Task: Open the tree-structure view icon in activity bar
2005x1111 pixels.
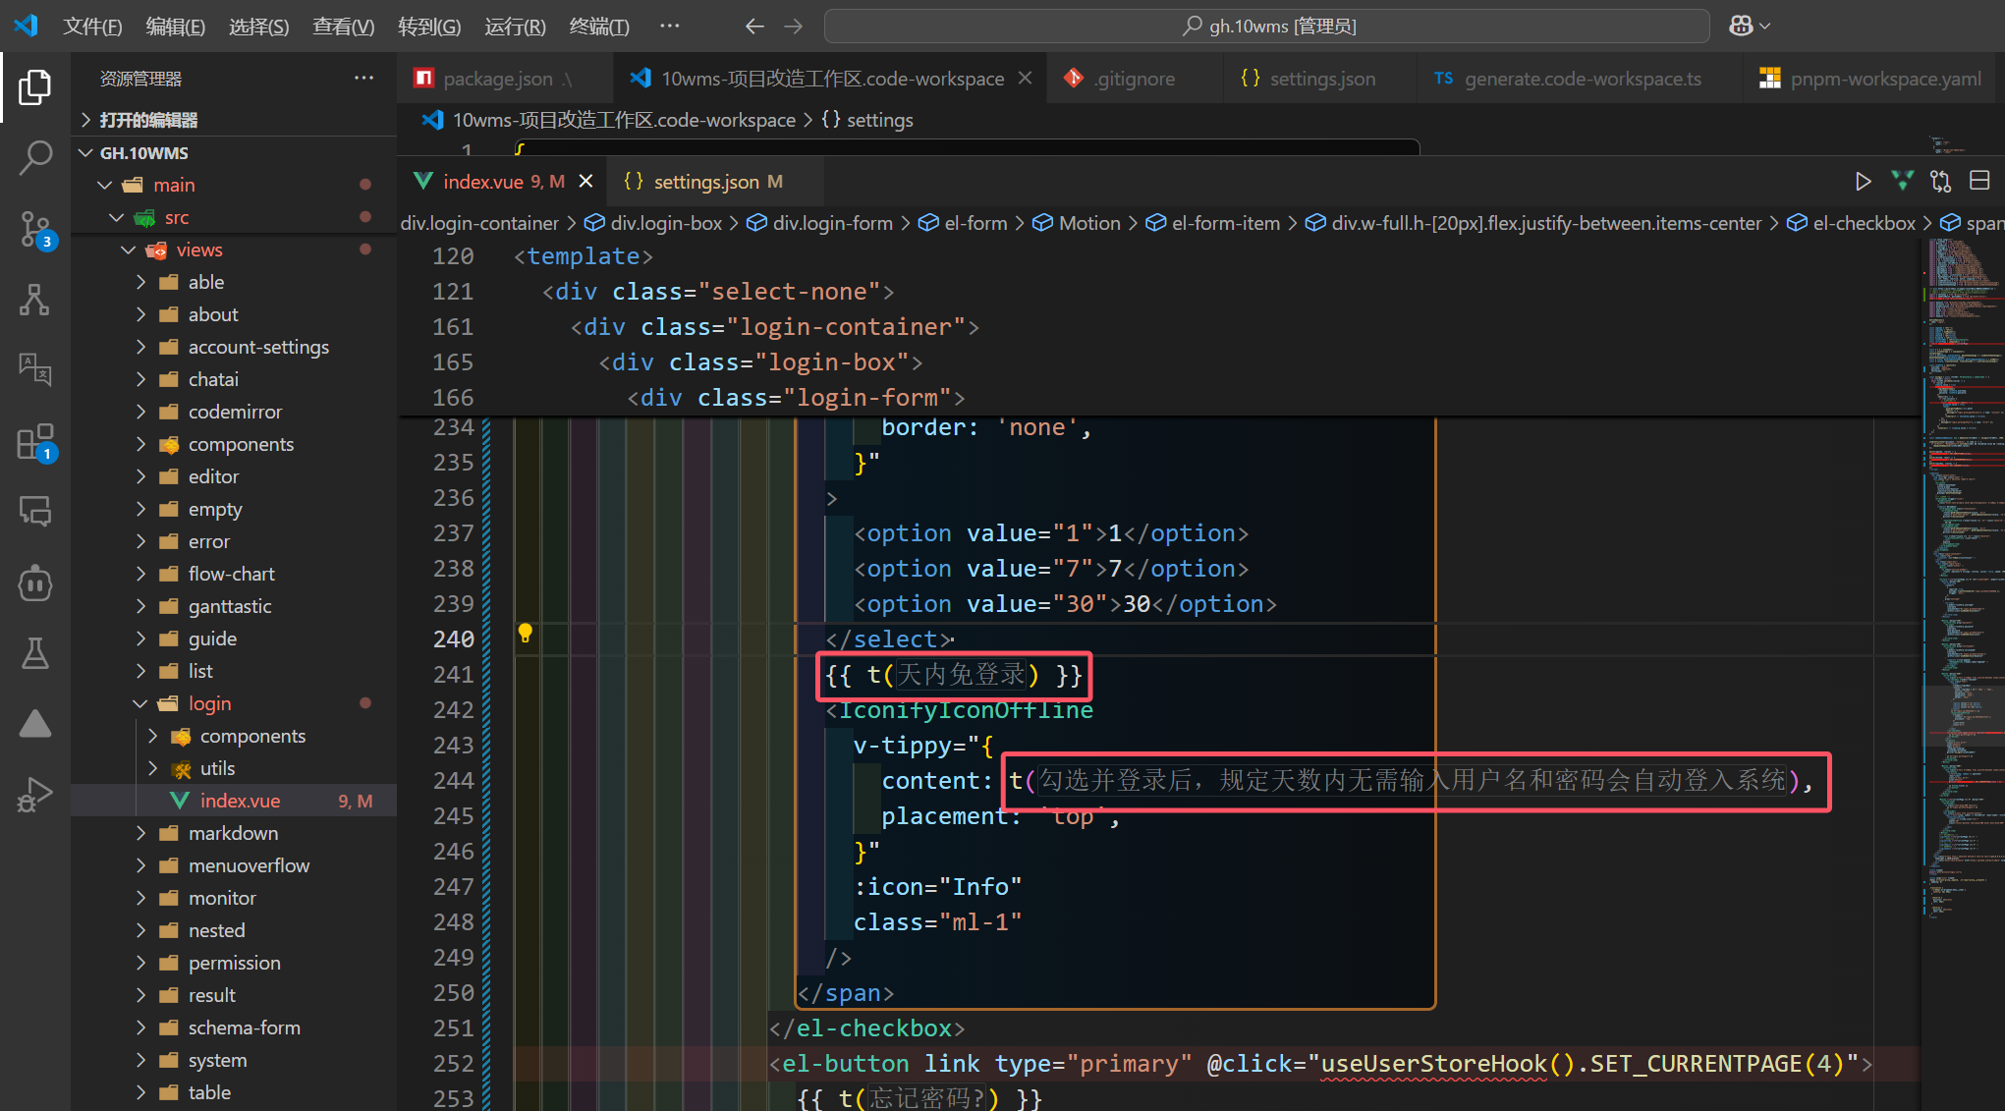Action: coord(35,300)
